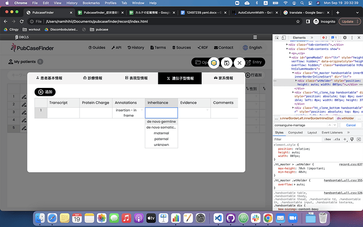Click the DevTools search input field
The width and height of the screenshot is (363, 227).
click(x=300, y=125)
